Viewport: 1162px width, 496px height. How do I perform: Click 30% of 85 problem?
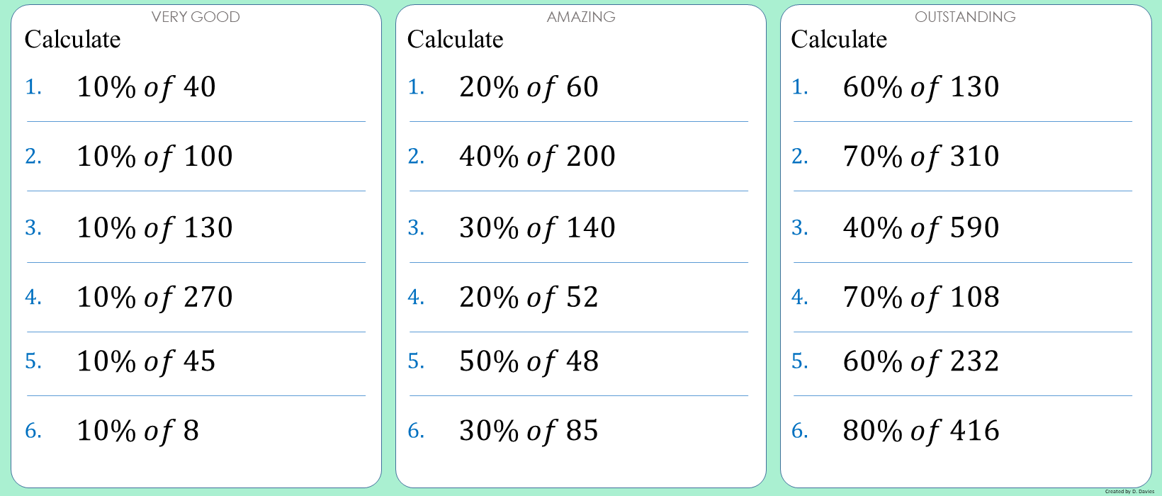click(529, 431)
